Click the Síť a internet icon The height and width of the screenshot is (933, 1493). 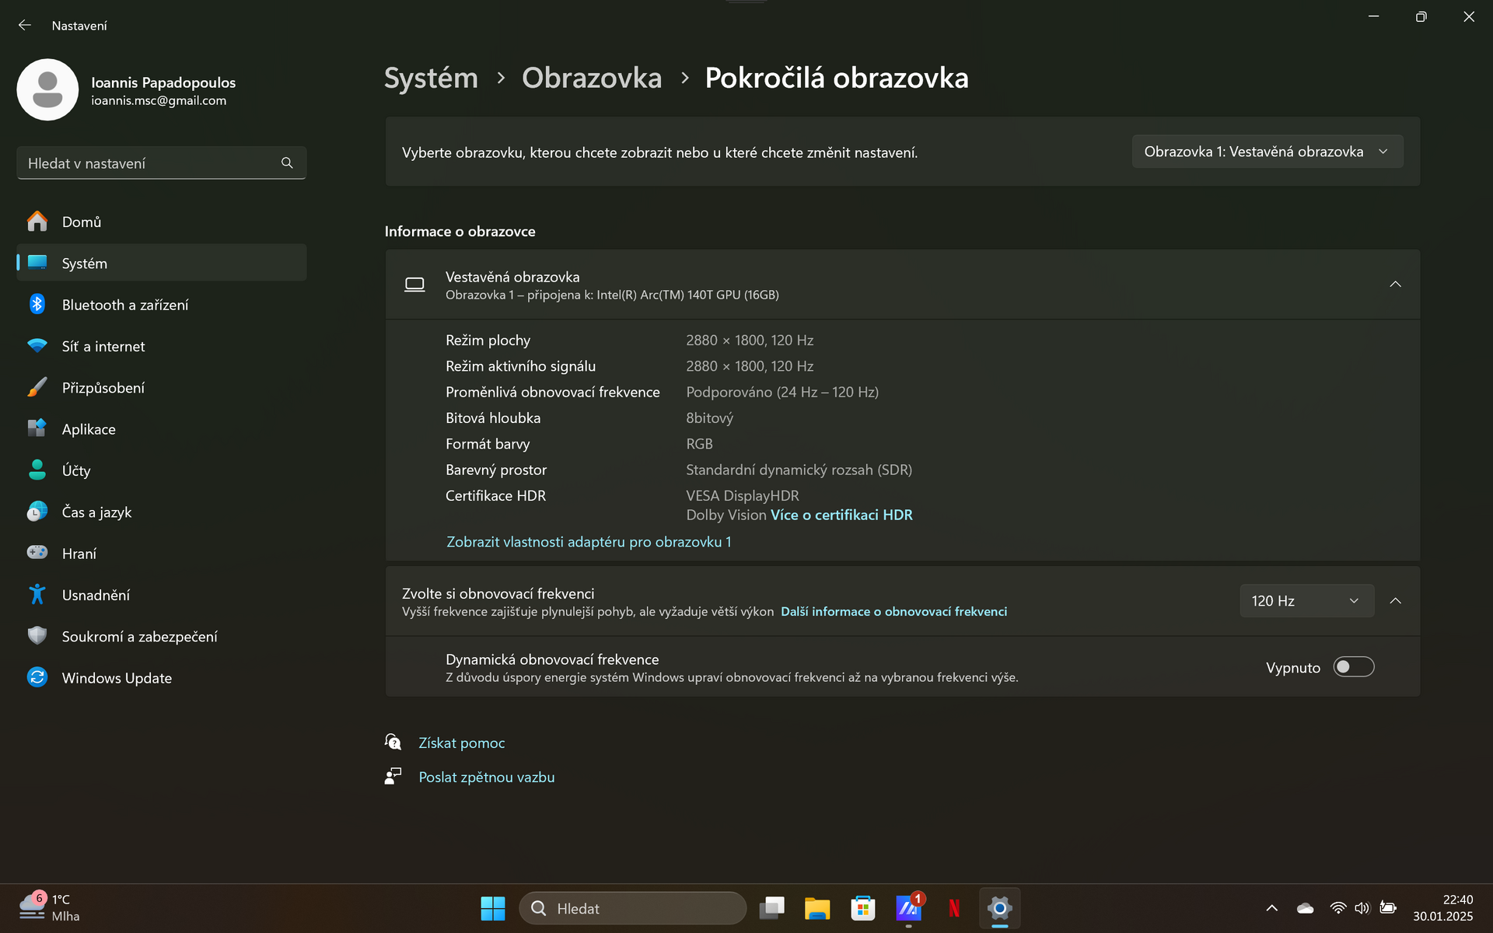(x=37, y=346)
